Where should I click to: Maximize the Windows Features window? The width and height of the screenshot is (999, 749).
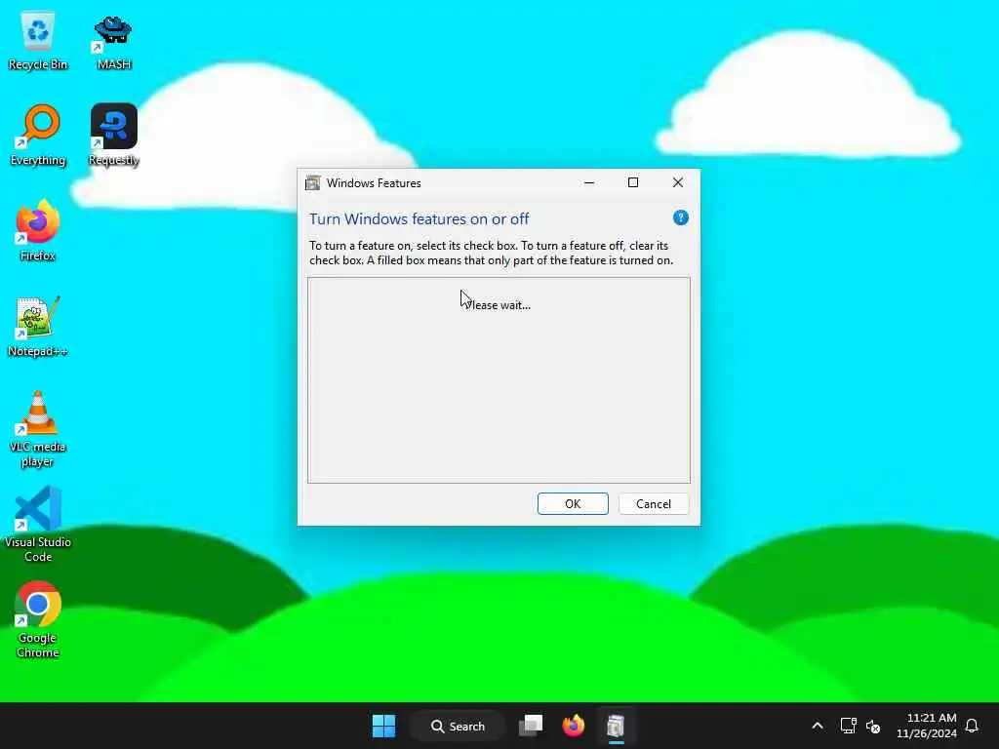632,182
